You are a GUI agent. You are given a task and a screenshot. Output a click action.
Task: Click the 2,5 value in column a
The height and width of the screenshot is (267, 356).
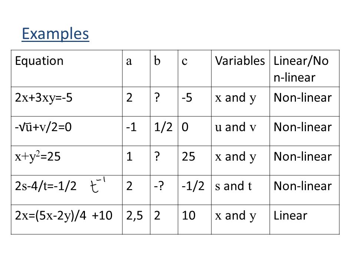(134, 215)
